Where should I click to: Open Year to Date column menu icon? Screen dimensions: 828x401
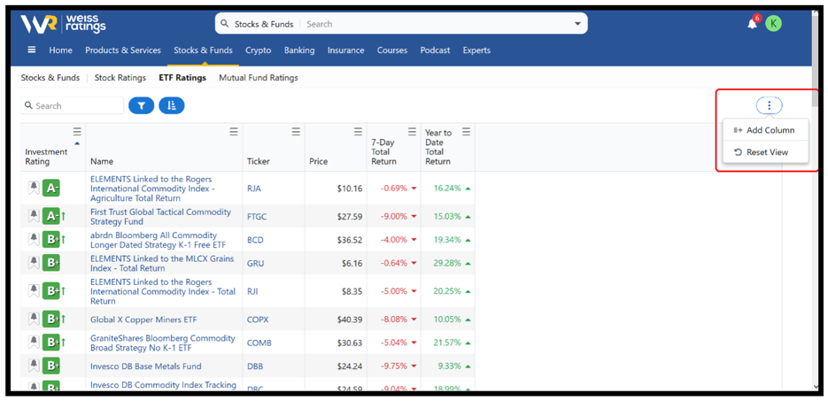467,131
